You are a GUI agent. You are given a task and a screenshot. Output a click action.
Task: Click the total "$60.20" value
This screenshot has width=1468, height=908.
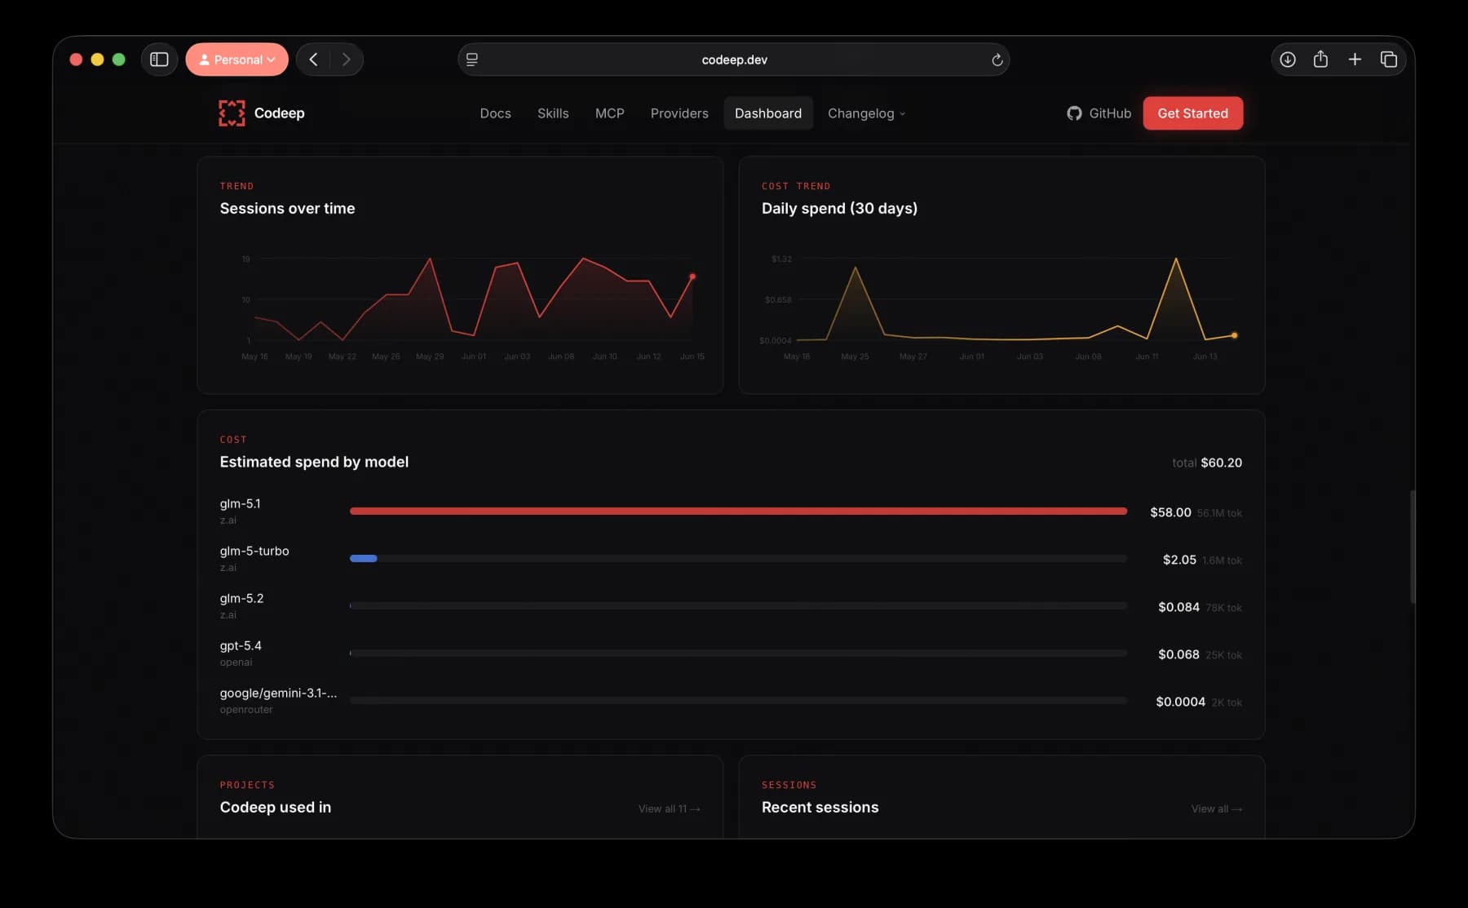pyautogui.click(x=1221, y=463)
